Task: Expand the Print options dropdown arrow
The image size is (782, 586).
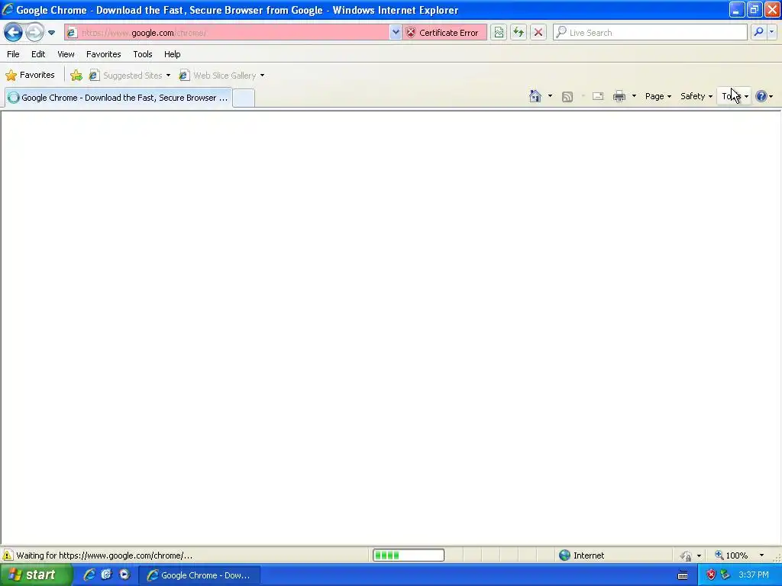Action: tap(634, 96)
